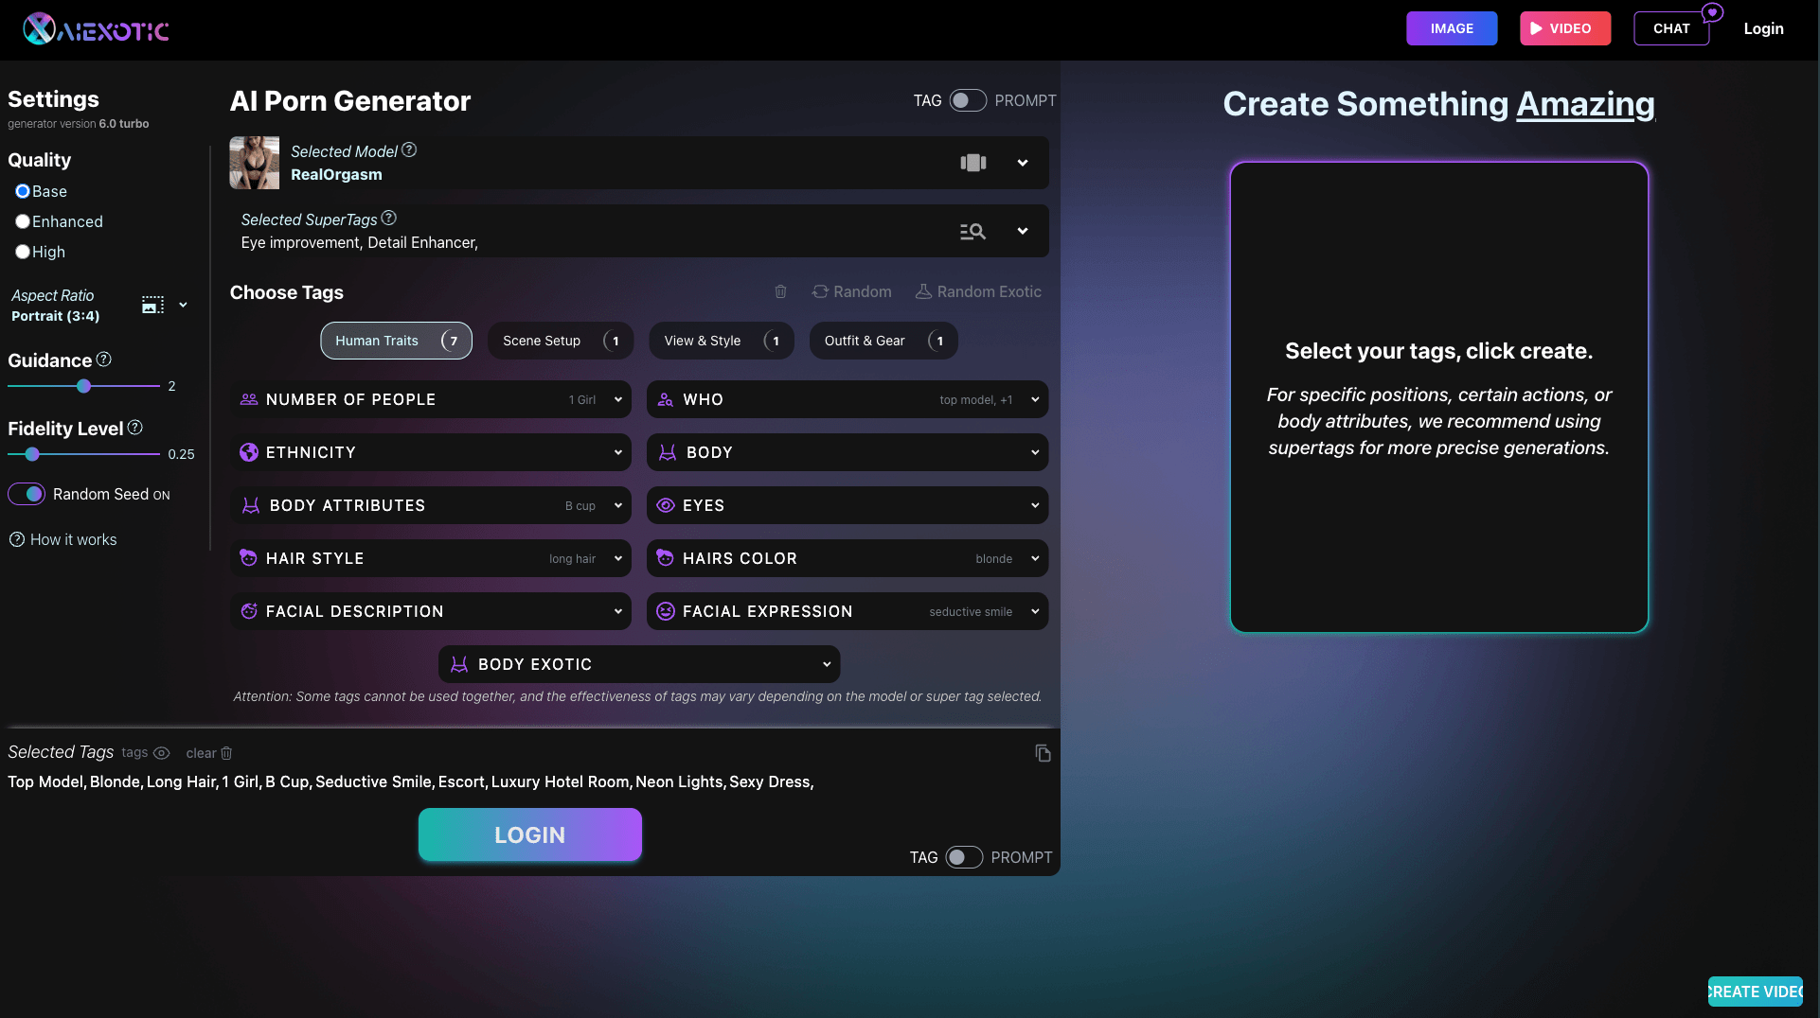The height and width of the screenshot is (1018, 1820).
Task: Toggle the bottom TAG/PROMPT switch
Action: point(964,857)
